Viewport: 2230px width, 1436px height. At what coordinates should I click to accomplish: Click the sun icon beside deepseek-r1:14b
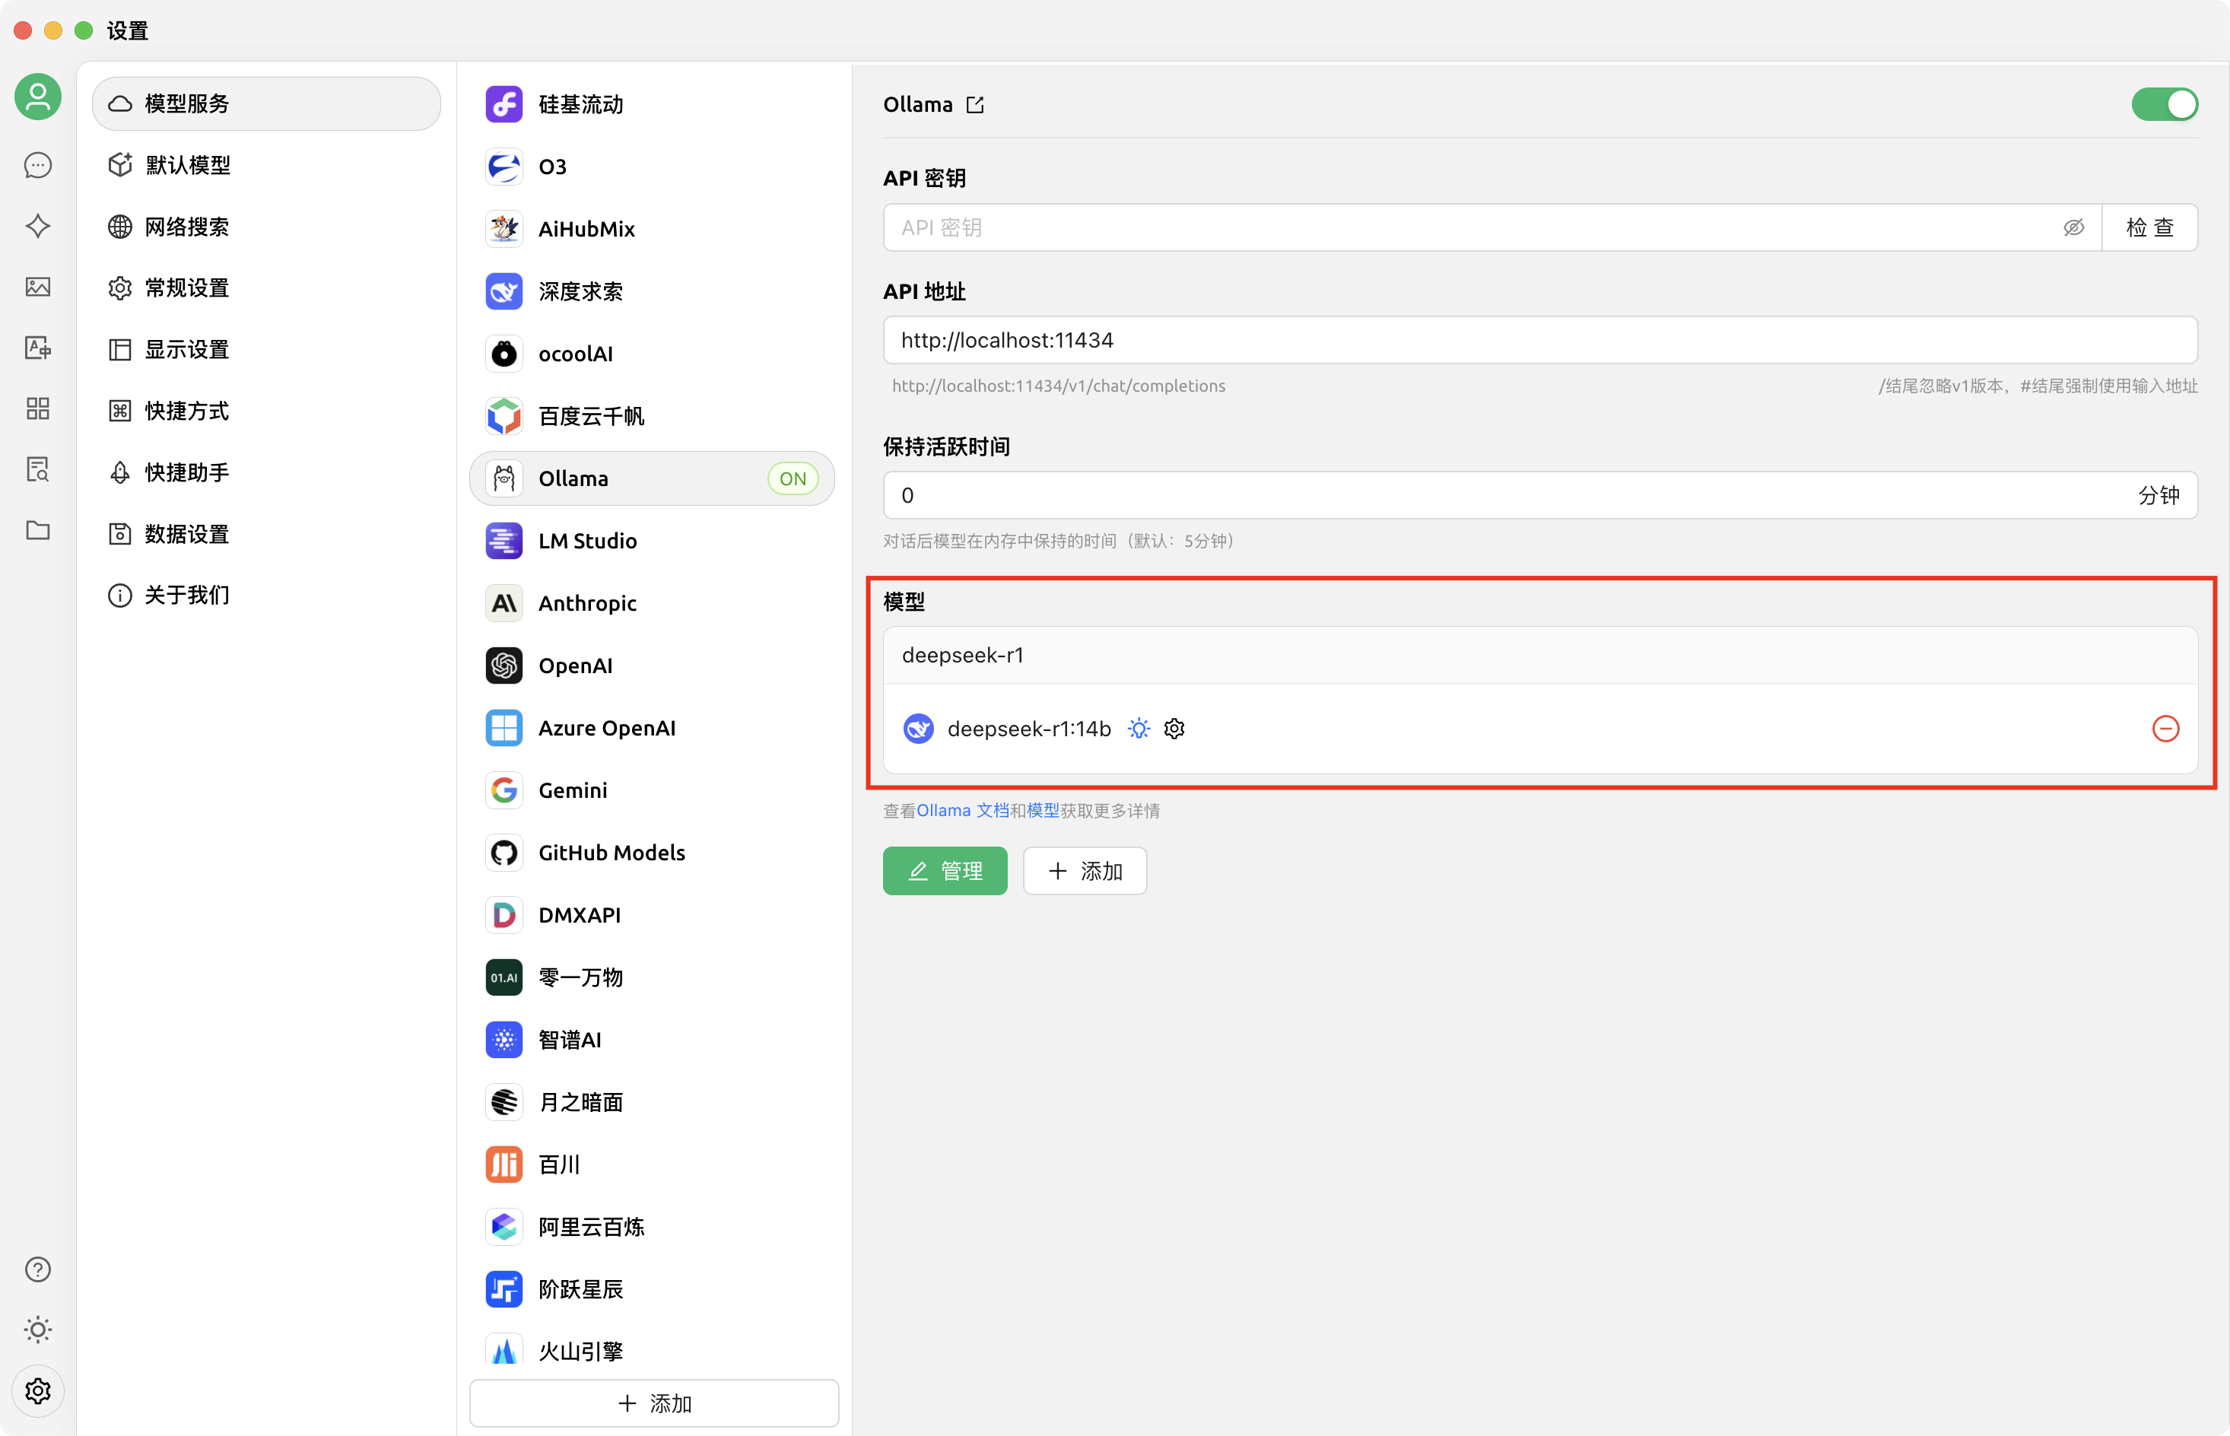coord(1139,728)
